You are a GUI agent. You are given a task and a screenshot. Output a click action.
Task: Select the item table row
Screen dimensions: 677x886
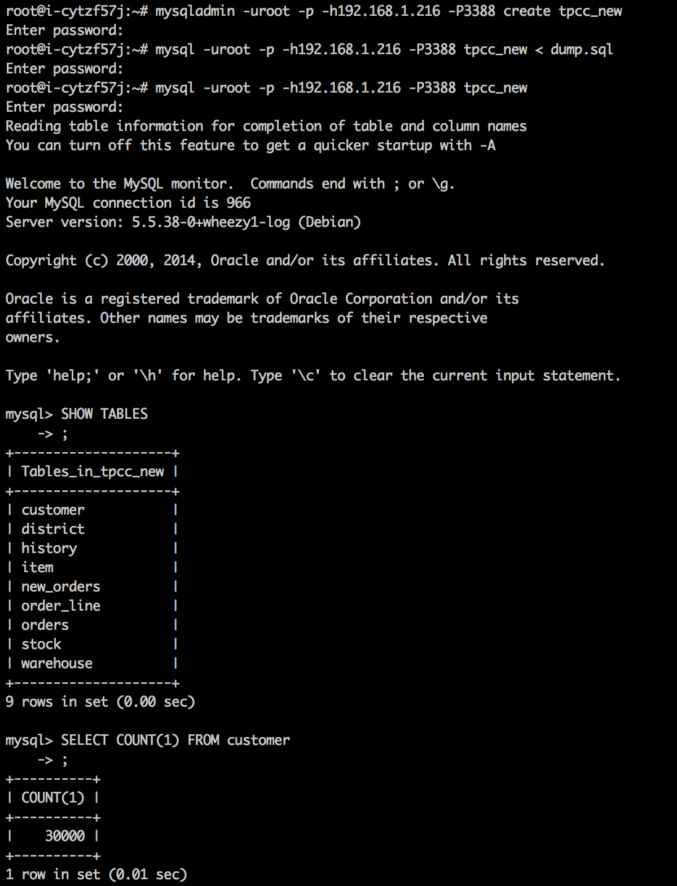click(37, 568)
